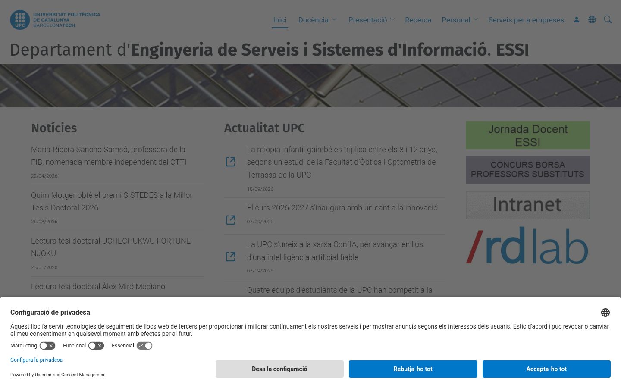Click the date 10/09/2026
This screenshot has height=388, width=621.
coord(260,189)
